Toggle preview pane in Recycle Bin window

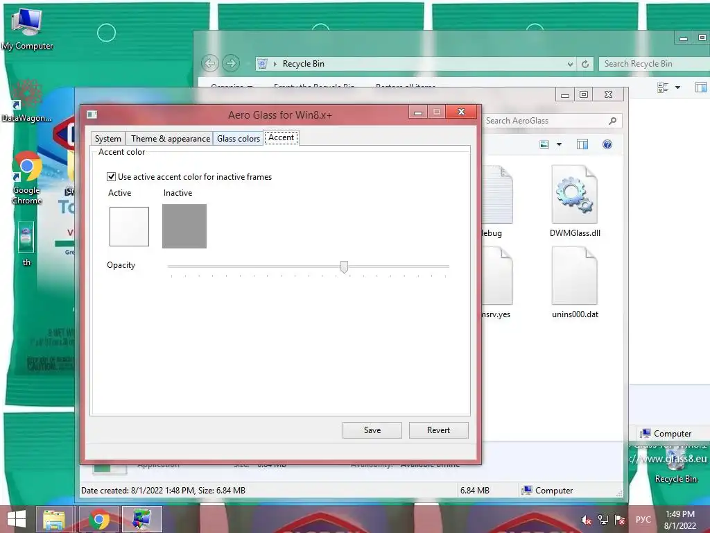click(701, 87)
